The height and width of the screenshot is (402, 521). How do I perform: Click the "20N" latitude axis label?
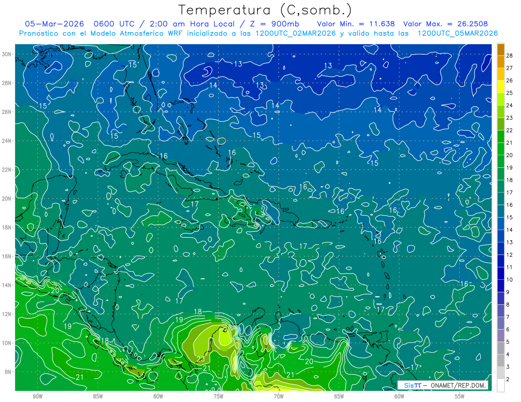coord(7,199)
